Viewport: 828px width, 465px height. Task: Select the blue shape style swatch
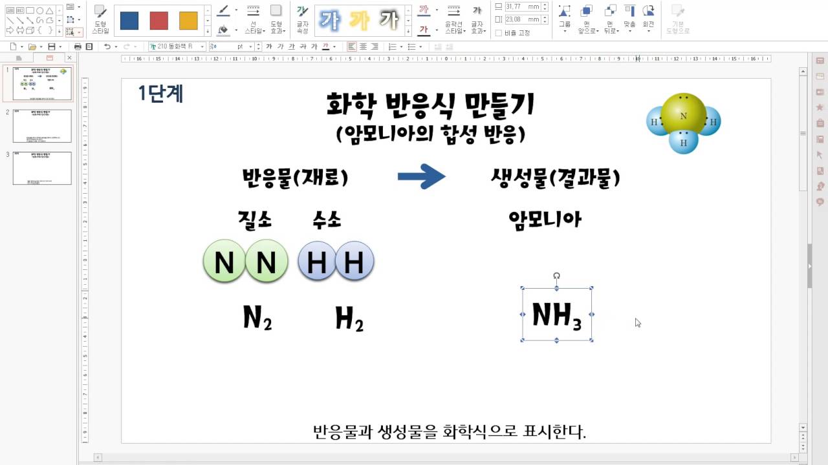[x=129, y=21]
